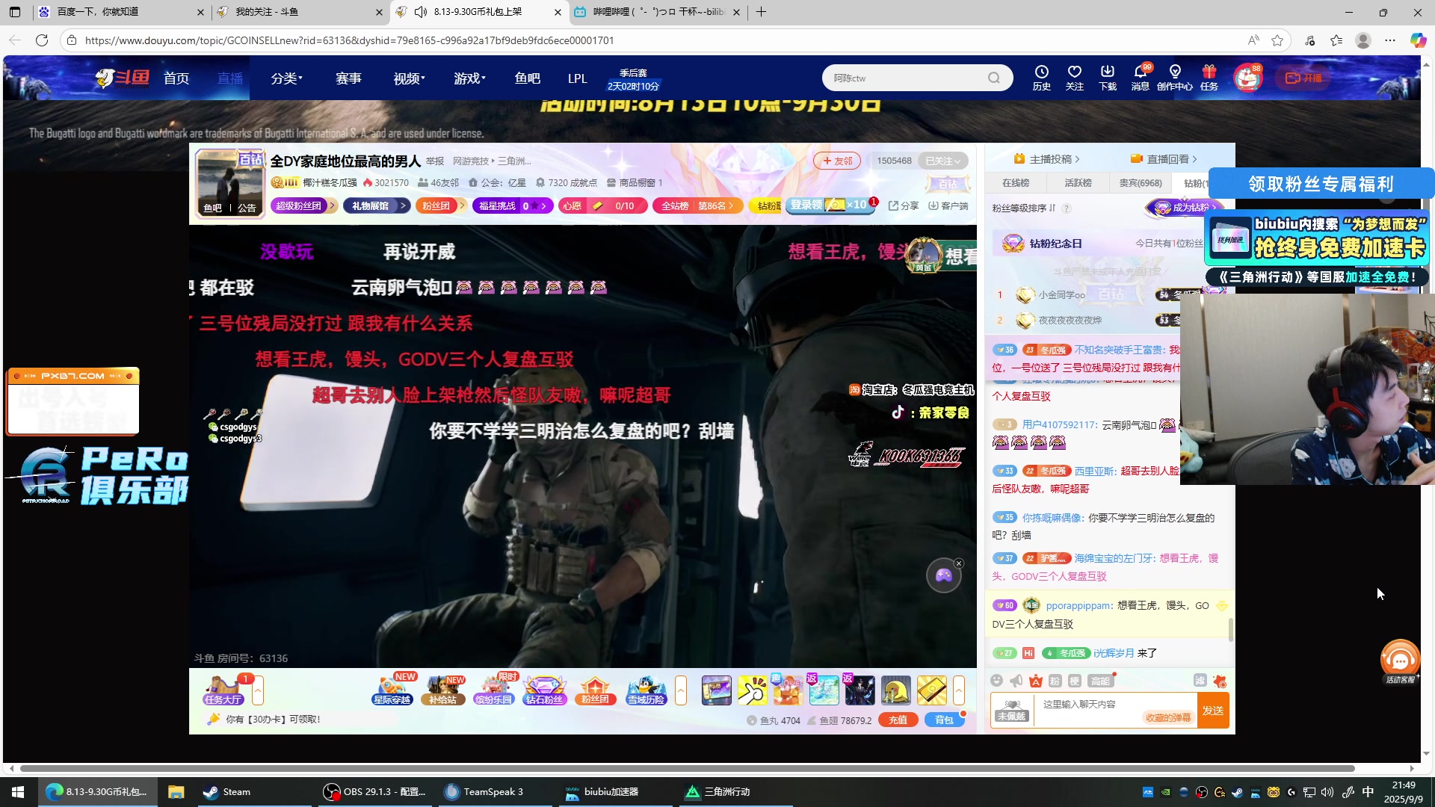This screenshot has height=807, width=1435.
Task: Click the +友邻 button
Action: point(837,161)
